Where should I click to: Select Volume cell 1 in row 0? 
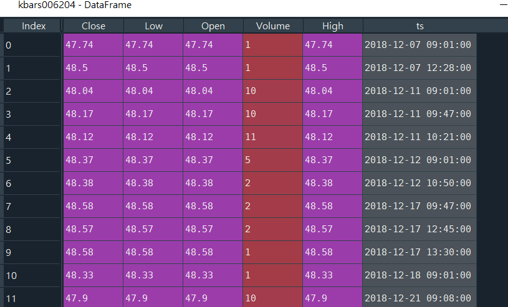pyautogui.click(x=273, y=45)
